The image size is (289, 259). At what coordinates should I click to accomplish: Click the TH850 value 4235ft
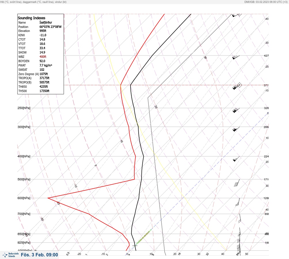pyautogui.click(x=44, y=87)
